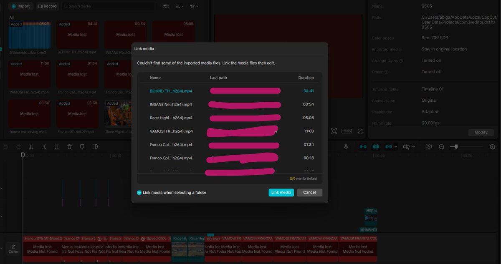Select the 5 Seconds mp3 audio thumbnail
This screenshot has width=501, height=264.
coord(30,35)
